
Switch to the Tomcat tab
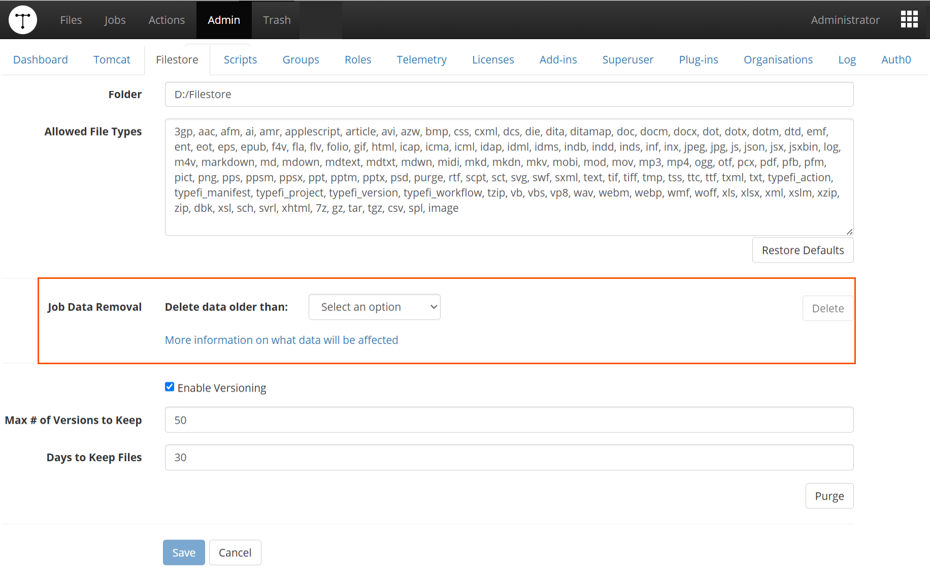tap(112, 59)
